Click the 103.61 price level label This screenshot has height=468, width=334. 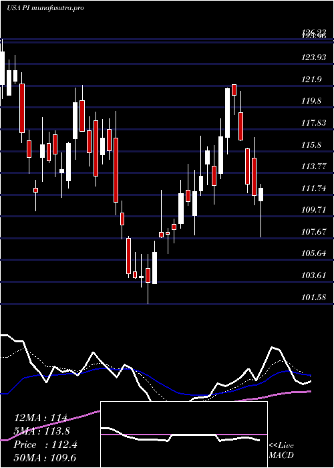click(x=313, y=275)
